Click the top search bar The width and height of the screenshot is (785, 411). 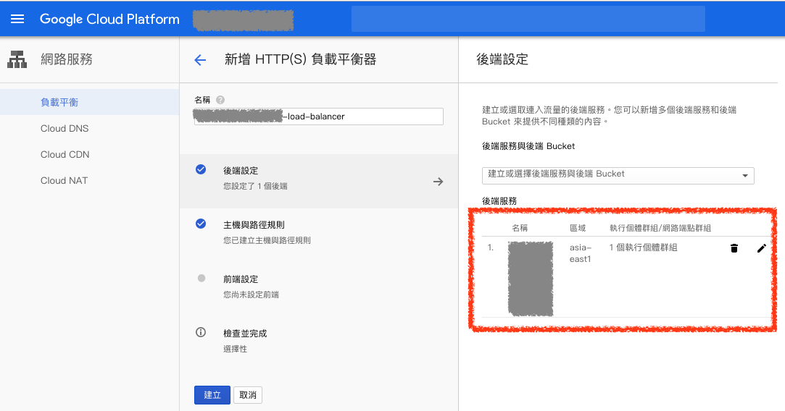tap(528, 19)
